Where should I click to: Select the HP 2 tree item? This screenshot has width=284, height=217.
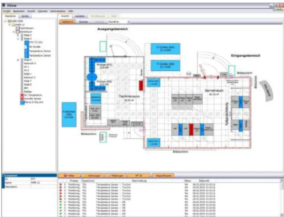tap(27, 70)
